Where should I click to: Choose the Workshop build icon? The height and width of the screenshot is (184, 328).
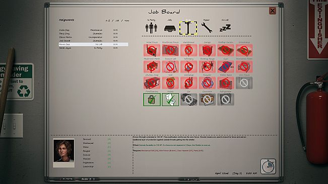tap(188, 83)
